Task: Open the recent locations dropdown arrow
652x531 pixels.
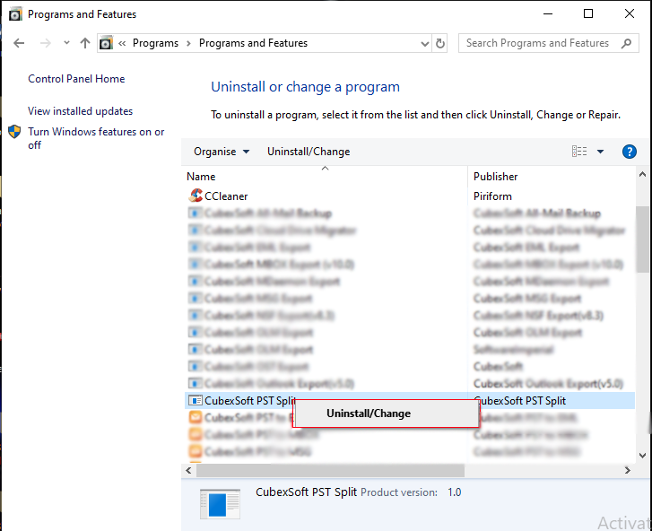Action: [66, 43]
